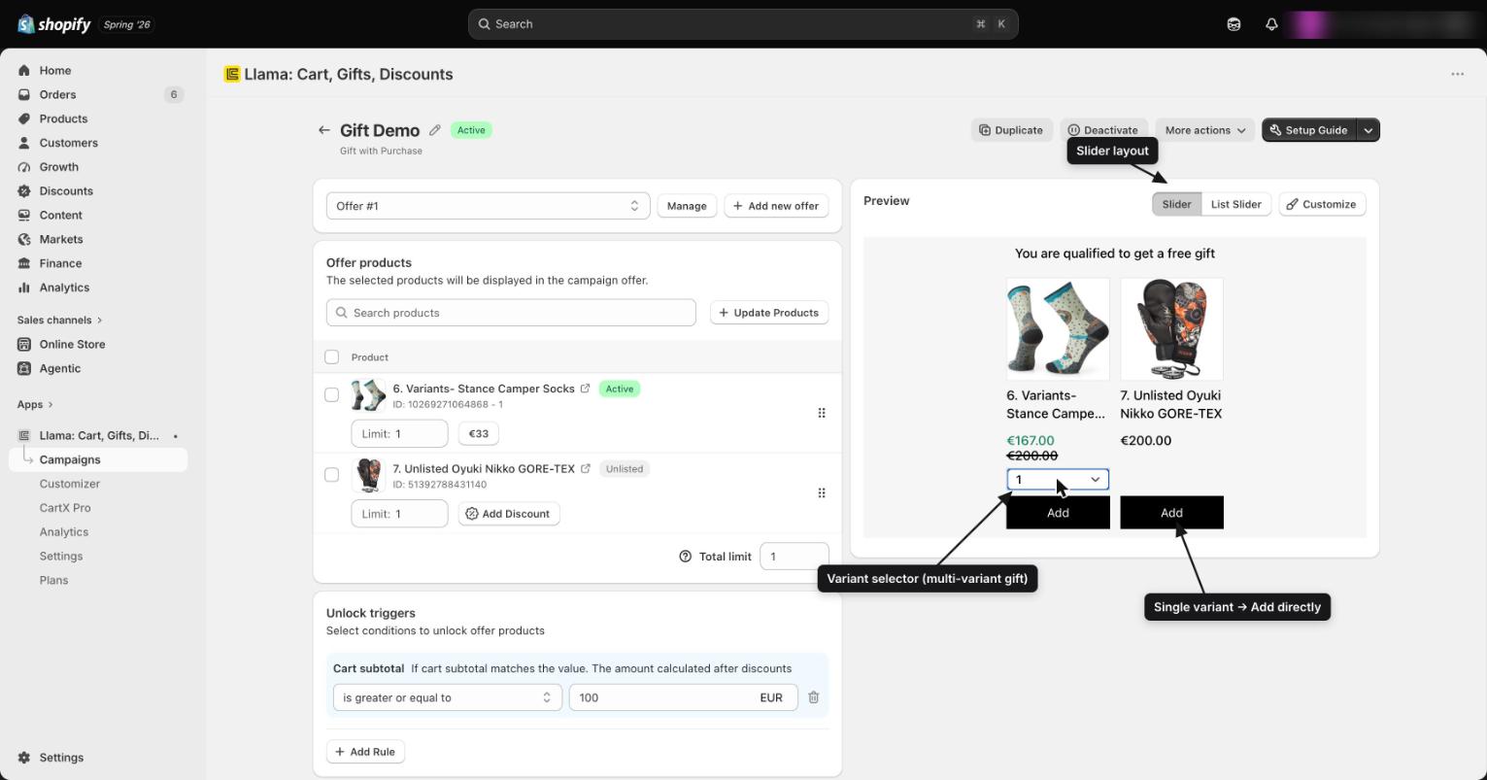Open the Offer #1 dropdown
The image size is (1487, 780).
click(x=488, y=206)
